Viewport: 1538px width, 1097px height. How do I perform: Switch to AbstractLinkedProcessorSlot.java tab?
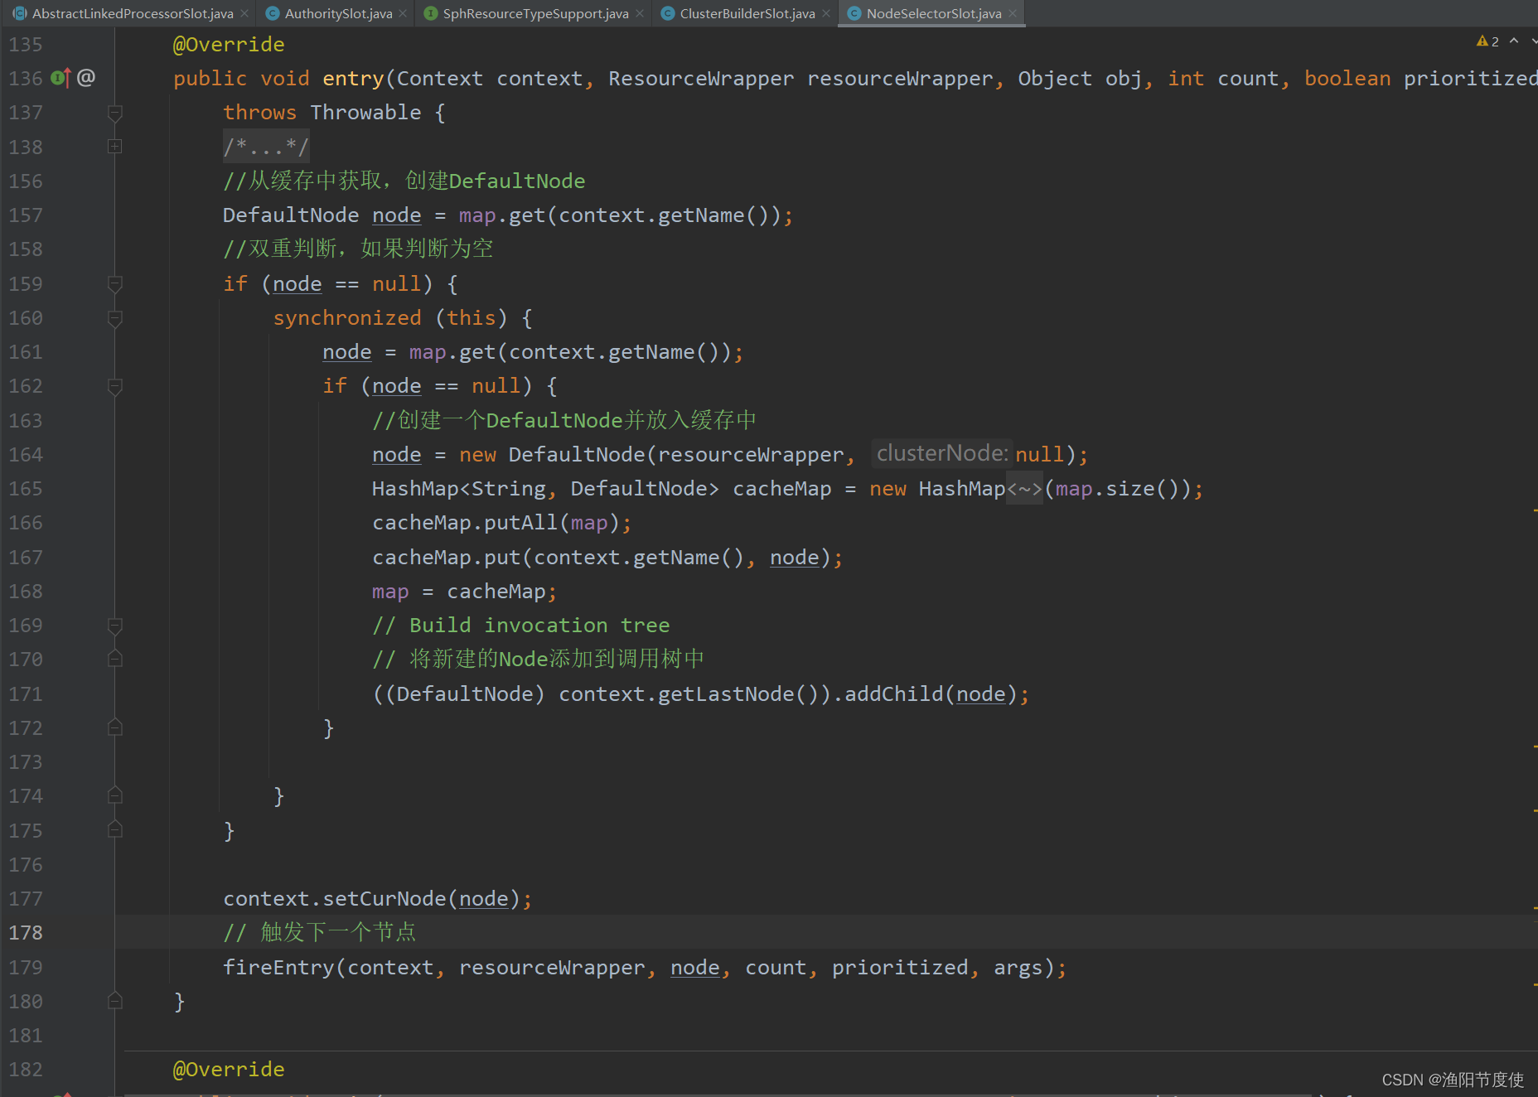(x=133, y=13)
